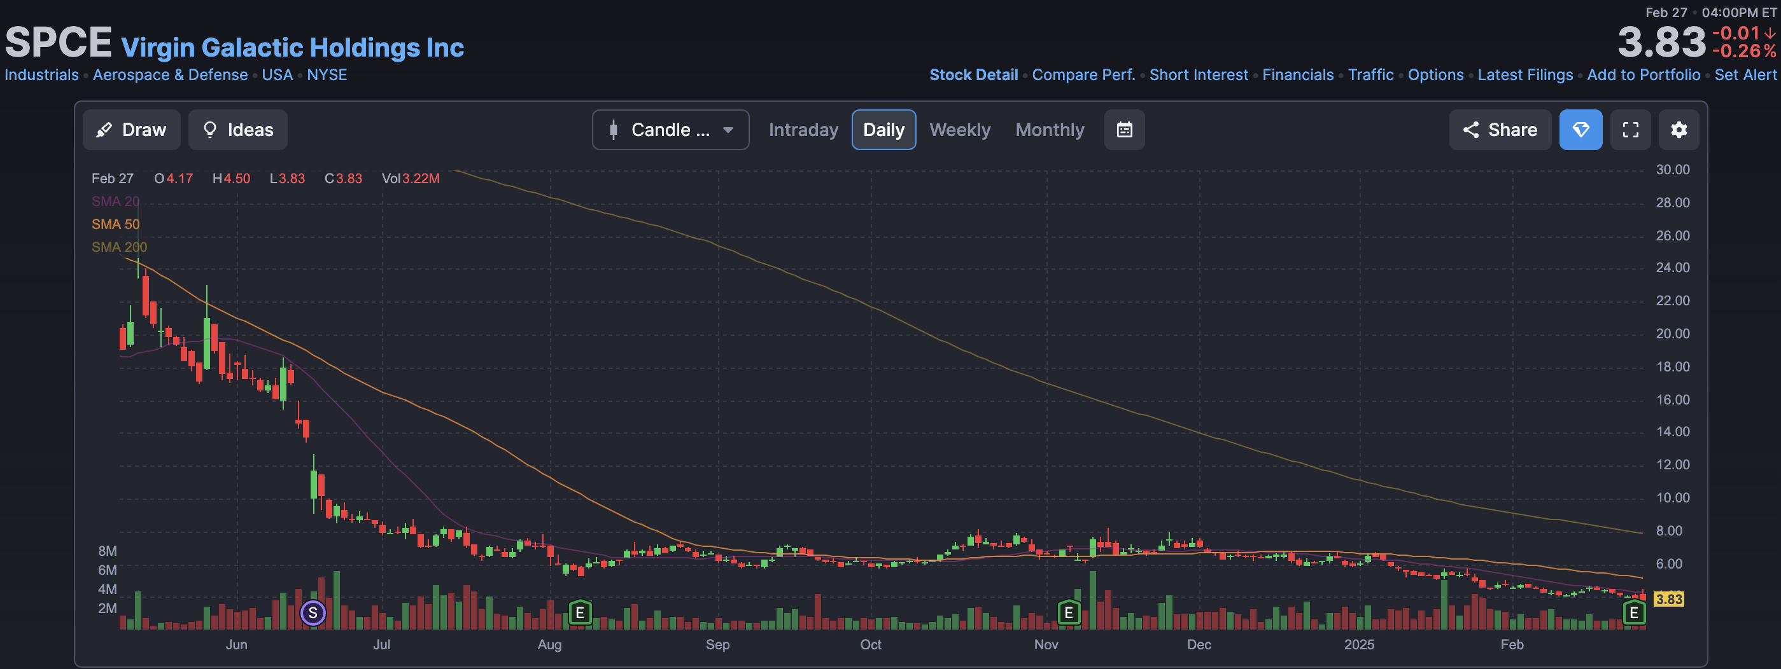Open the Traffic page

pos(1371,74)
